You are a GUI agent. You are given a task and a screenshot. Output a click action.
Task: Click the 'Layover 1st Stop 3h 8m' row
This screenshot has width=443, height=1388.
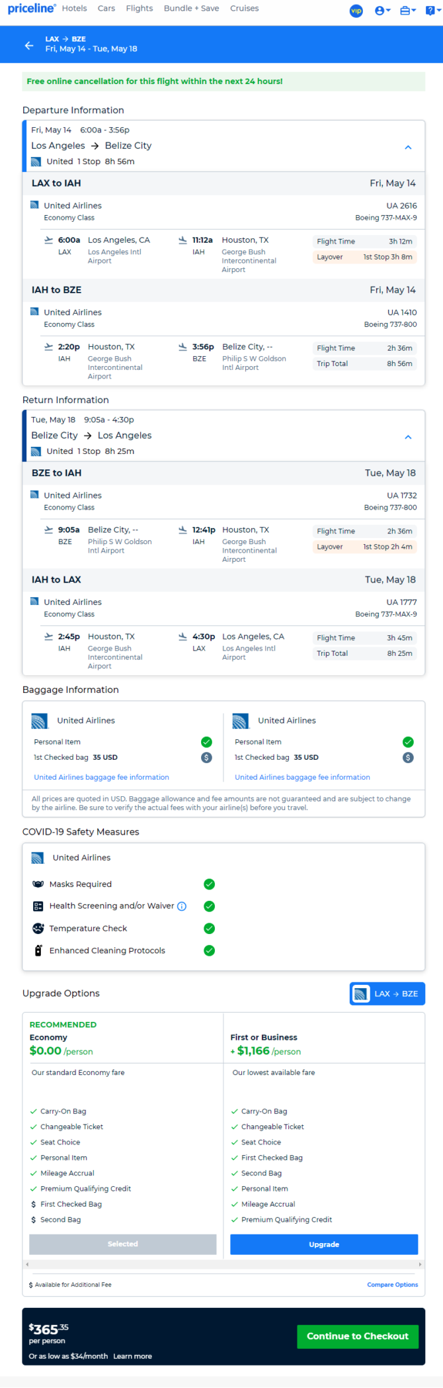[x=364, y=257]
